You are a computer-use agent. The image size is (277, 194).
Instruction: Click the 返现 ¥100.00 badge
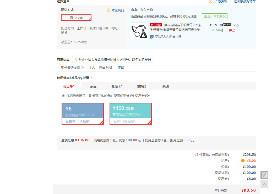[x=215, y=16]
